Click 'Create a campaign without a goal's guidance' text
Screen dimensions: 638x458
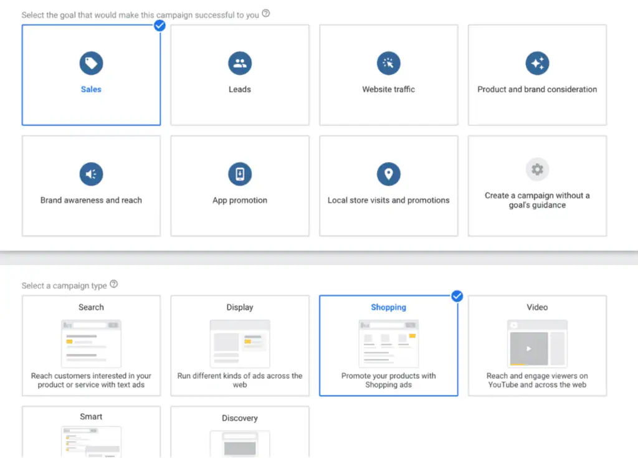click(537, 200)
